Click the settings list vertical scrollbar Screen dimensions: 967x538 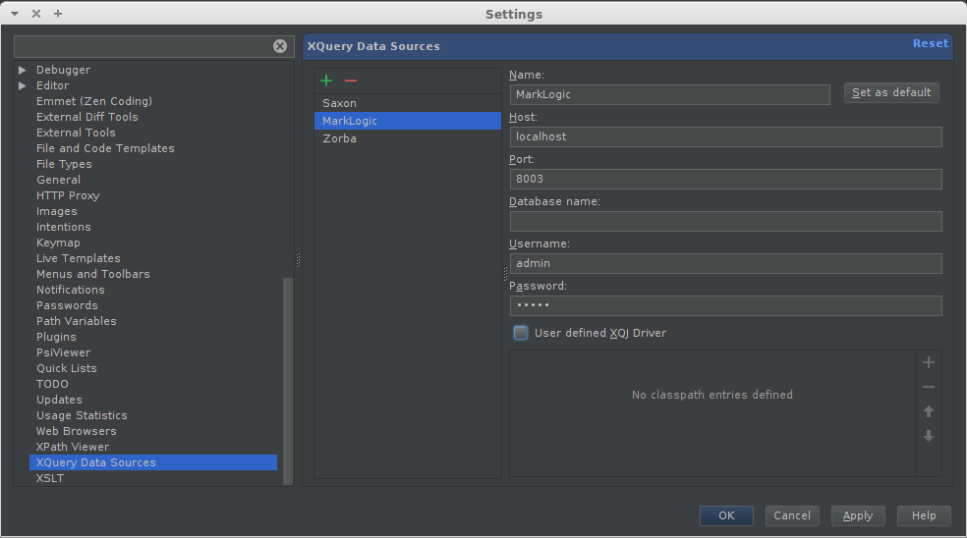[288, 381]
